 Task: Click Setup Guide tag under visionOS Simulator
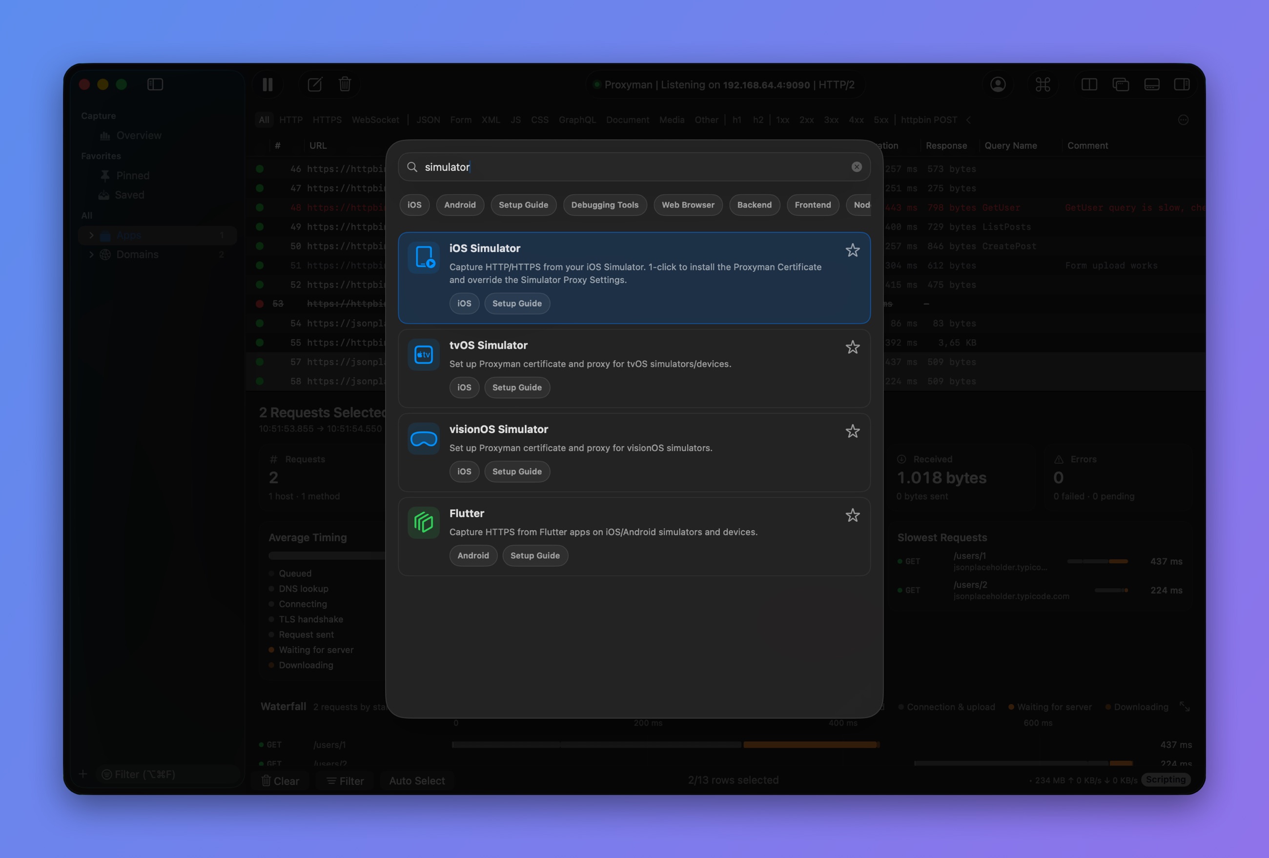[516, 471]
